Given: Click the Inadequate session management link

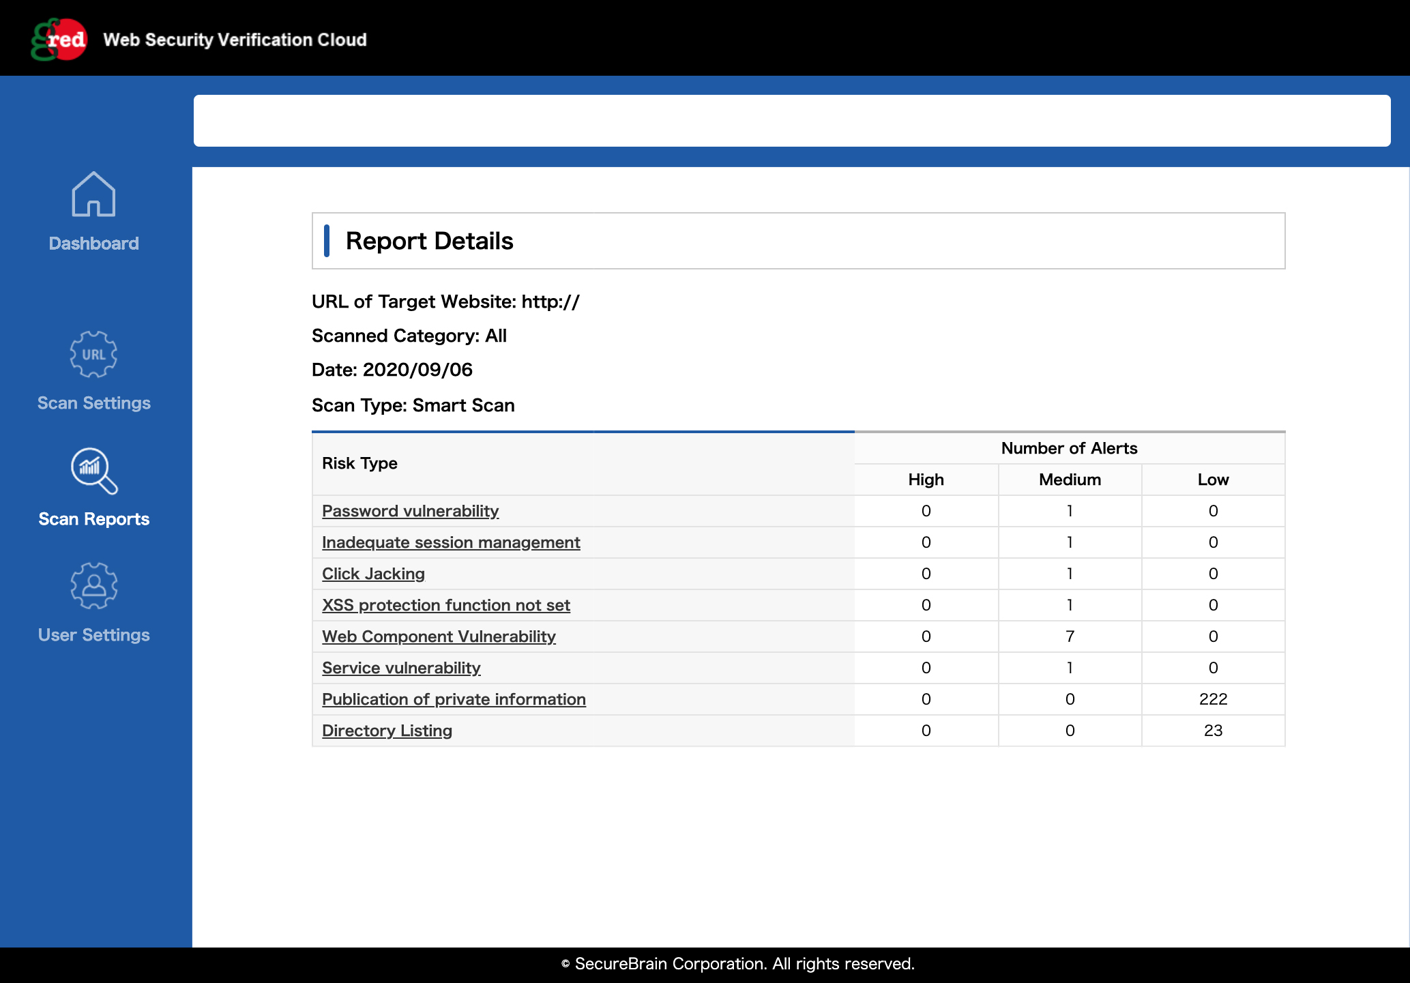Looking at the screenshot, I should (x=451, y=542).
